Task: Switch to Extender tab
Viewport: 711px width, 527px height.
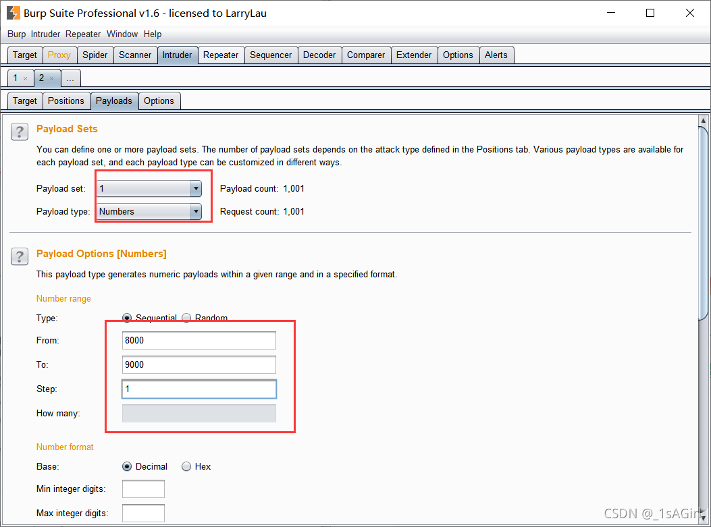Action: pyautogui.click(x=414, y=55)
